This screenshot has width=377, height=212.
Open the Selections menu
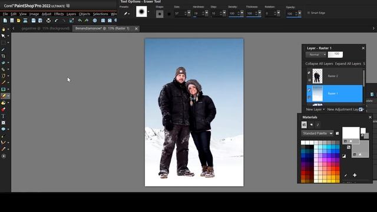click(x=100, y=14)
